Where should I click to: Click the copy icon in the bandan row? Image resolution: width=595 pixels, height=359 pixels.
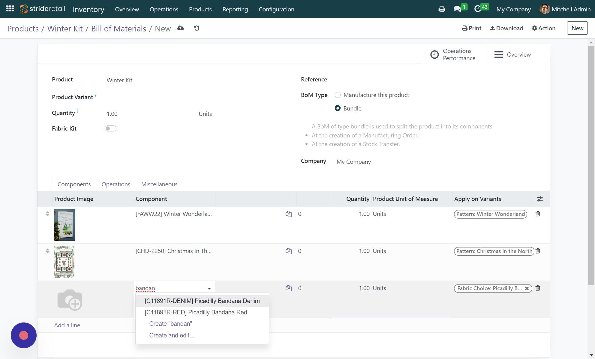tap(289, 288)
